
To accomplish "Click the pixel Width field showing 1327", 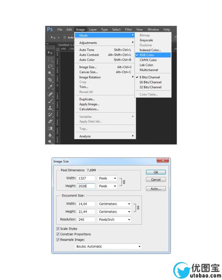I will [86, 178].
